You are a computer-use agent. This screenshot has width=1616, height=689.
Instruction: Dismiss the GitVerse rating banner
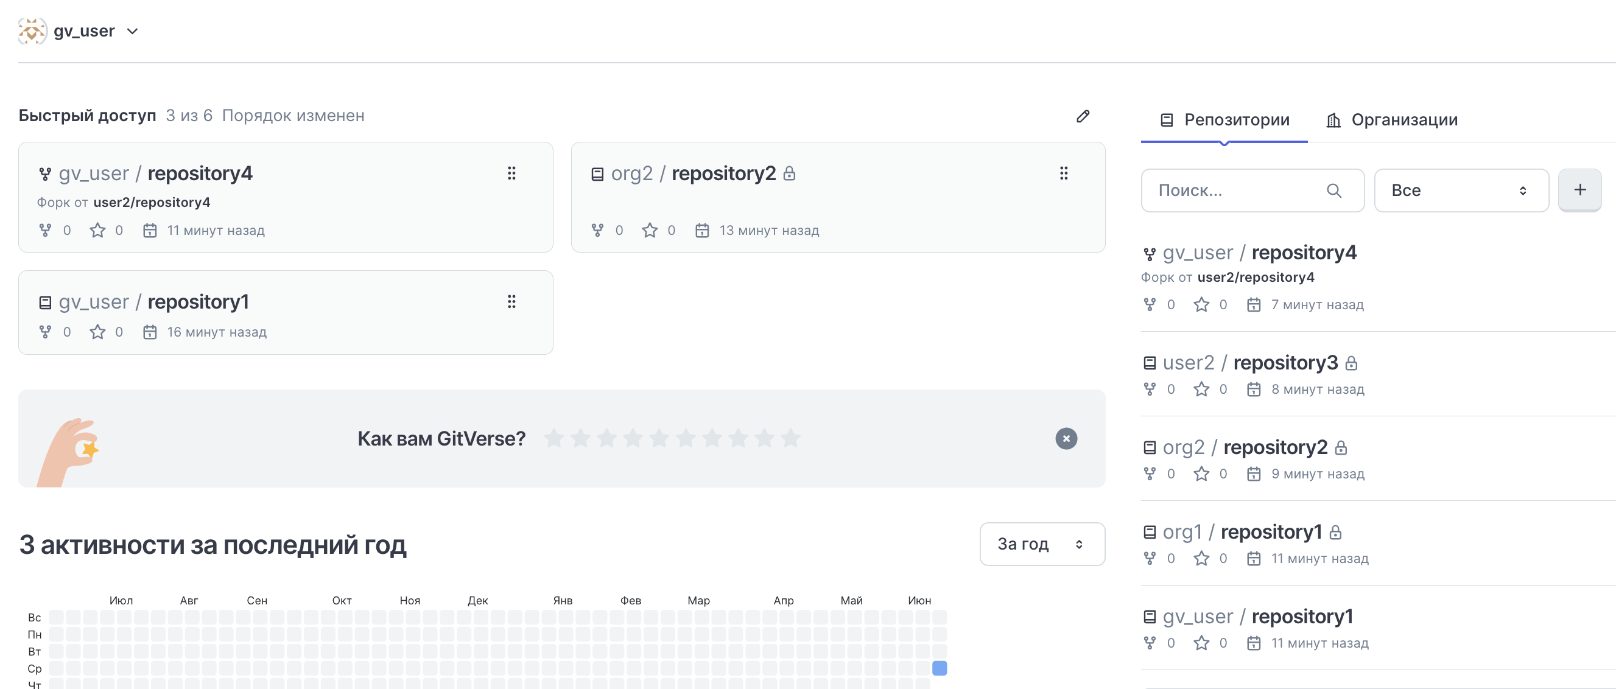(x=1066, y=438)
